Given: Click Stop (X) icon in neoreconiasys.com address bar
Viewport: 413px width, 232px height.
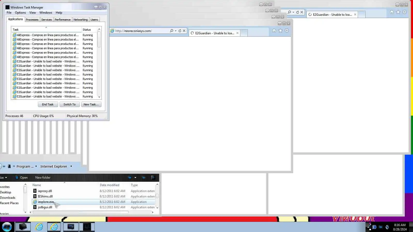Looking at the screenshot, I should point(184,31).
